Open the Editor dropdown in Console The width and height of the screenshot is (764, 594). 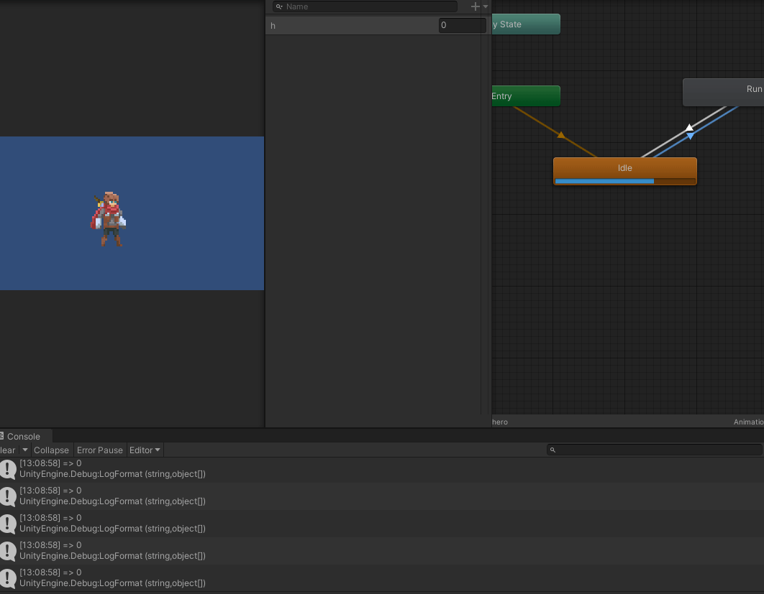coord(145,450)
